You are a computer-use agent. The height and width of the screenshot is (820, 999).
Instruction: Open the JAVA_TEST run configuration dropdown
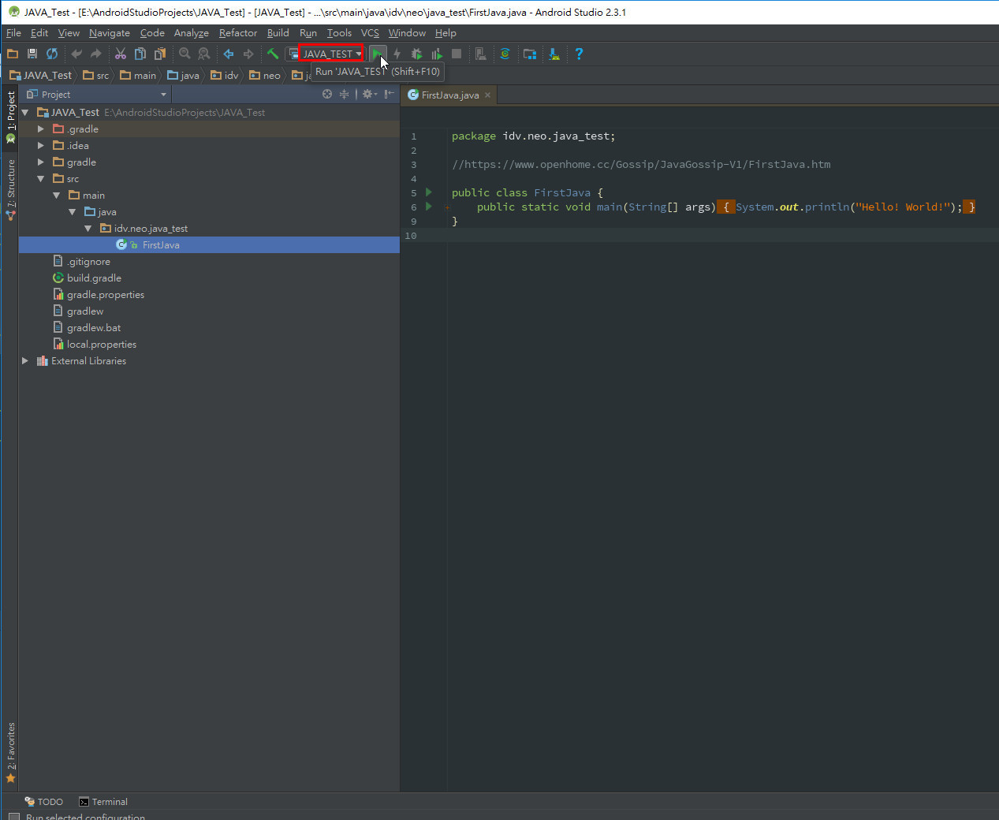click(331, 54)
